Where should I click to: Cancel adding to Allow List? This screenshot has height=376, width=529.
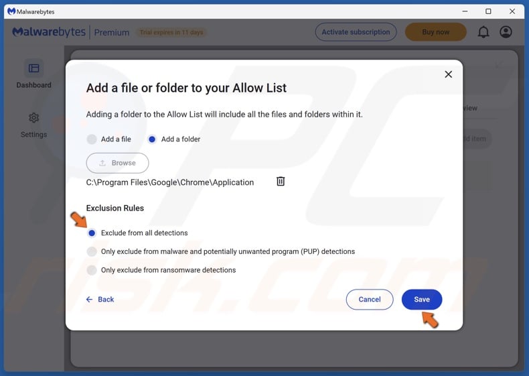[x=370, y=300]
